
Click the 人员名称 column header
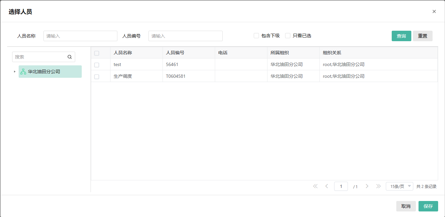coord(123,53)
